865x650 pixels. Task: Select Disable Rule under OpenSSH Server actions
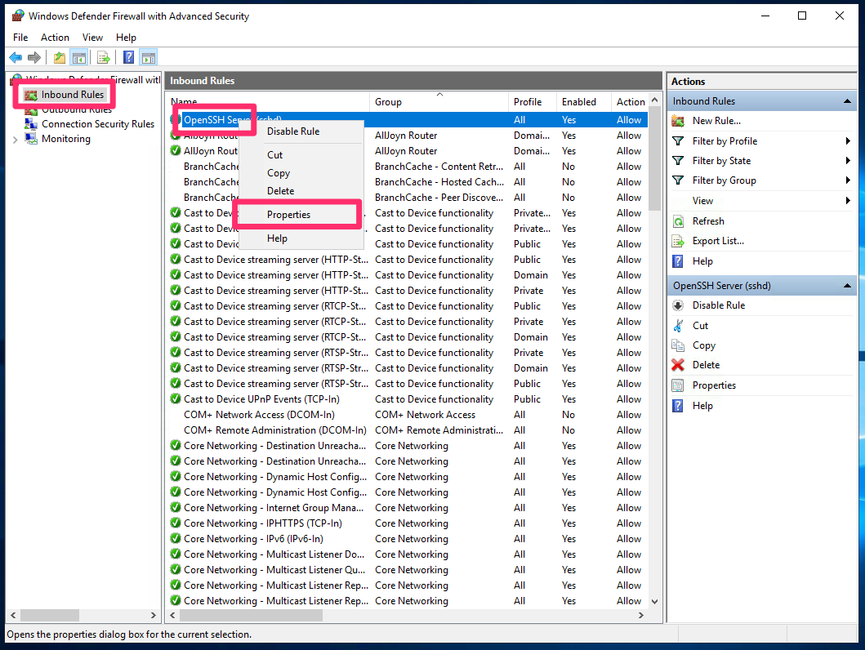tap(718, 305)
